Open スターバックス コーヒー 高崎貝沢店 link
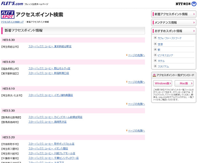The width and height of the screenshot is (197, 163). pos(47,122)
